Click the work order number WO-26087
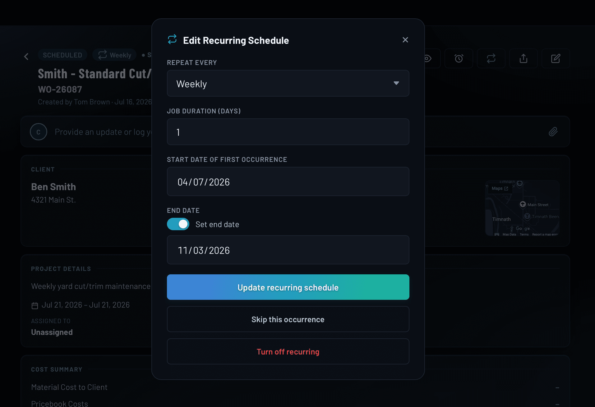This screenshot has height=407, width=595. pos(60,89)
